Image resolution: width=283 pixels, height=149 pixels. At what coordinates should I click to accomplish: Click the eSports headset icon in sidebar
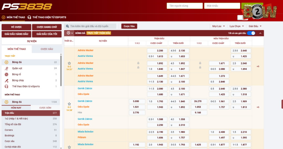click(x=7, y=86)
